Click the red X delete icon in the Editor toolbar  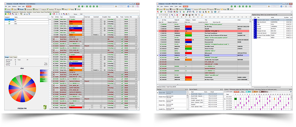(x=177, y=15)
